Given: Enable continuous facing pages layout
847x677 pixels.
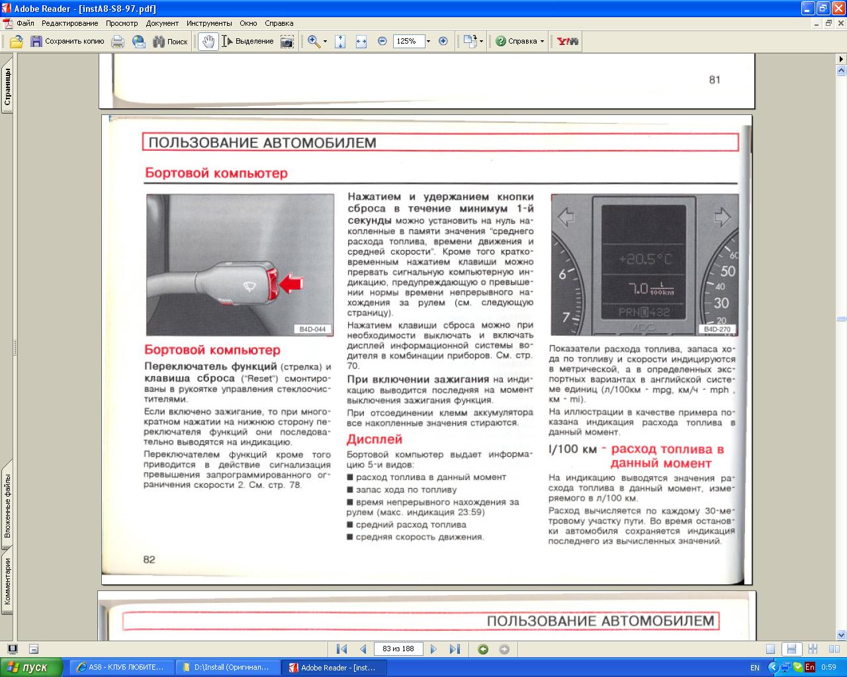Looking at the screenshot, I should pos(813,649).
